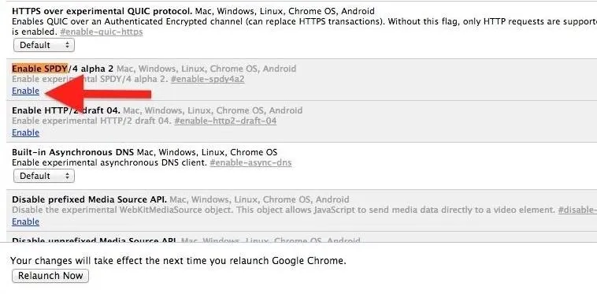The image size is (597, 294).
Task: Enable the HTTP/2 draft 04 flag
Action: (x=25, y=132)
